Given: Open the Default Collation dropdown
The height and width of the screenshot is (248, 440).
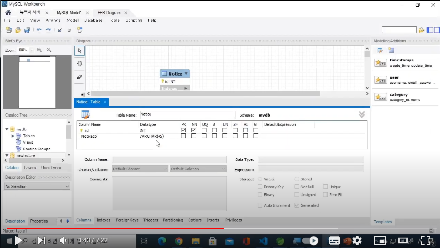Looking at the screenshot, I should click(x=198, y=169).
